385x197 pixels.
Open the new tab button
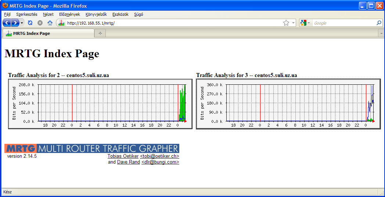tap(100, 33)
